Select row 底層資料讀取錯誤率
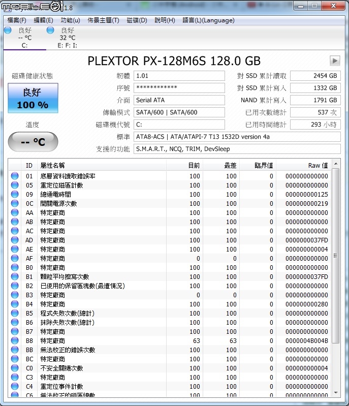The width and height of the screenshot is (349, 406). tap(170, 176)
